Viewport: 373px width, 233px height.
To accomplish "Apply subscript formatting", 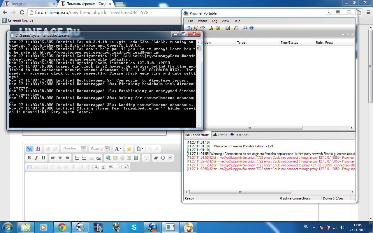I will click(97, 167).
